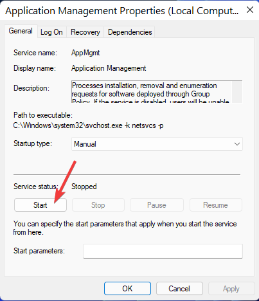Open the Log On tab

(x=51, y=32)
